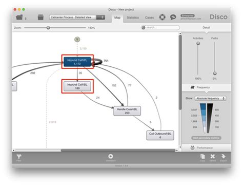Click the path label 24
243x185 pixels.
pyautogui.click(x=98, y=98)
